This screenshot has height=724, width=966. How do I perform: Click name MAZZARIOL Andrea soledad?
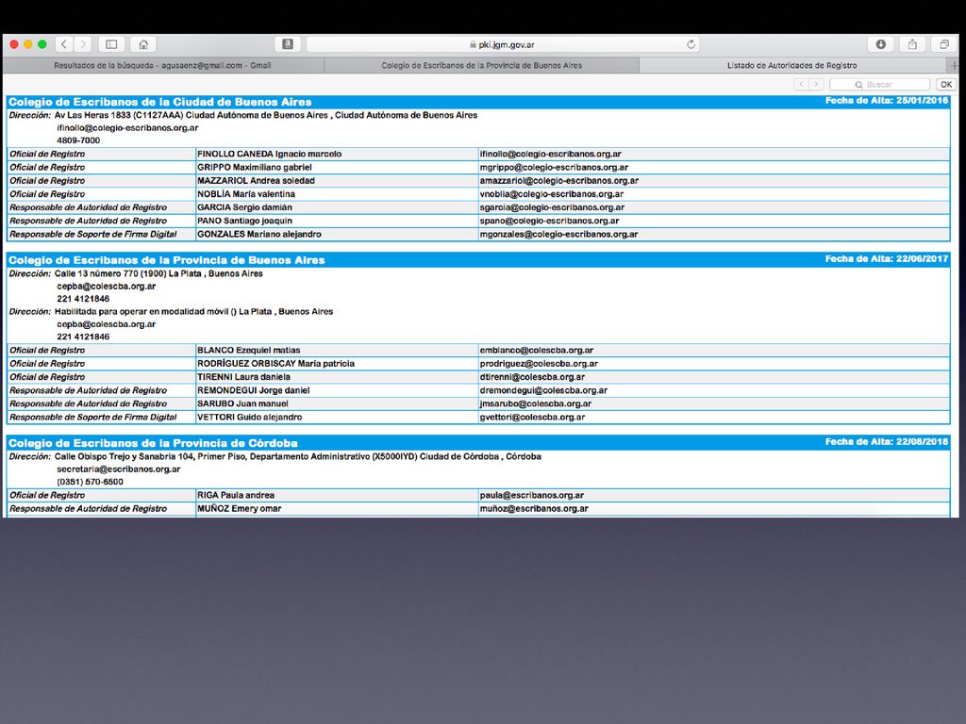(x=257, y=181)
